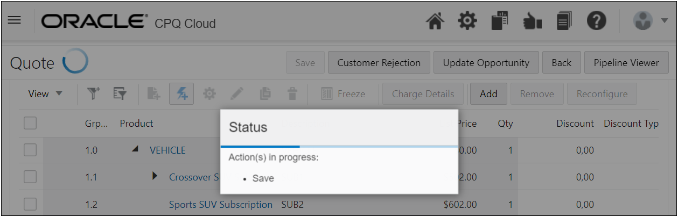Click the Status progress bar

[x=339, y=146]
